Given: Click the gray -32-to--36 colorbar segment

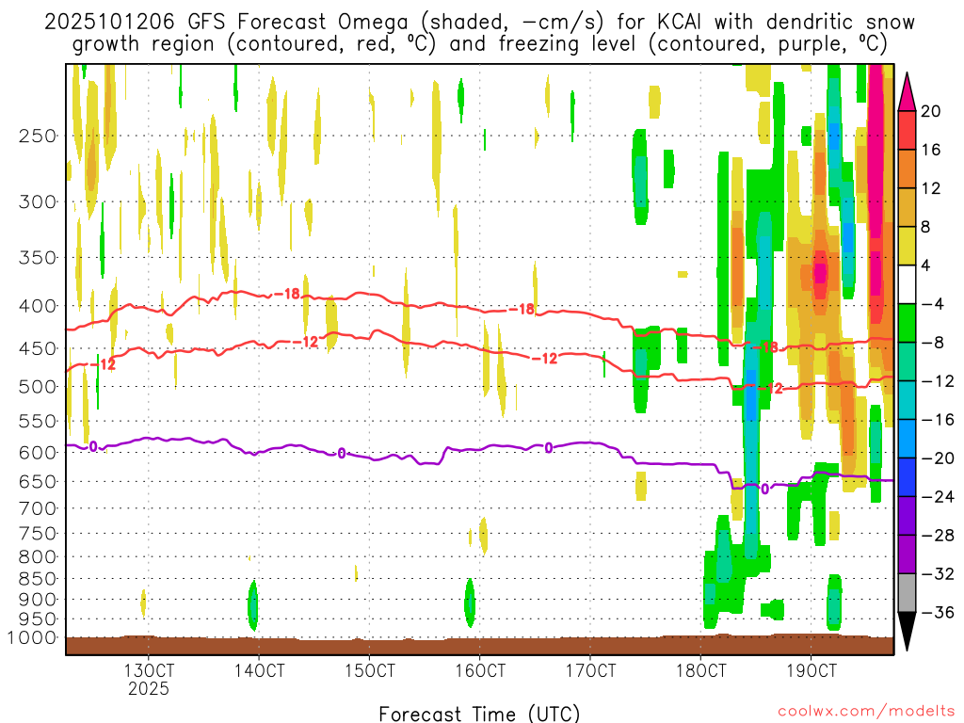Looking at the screenshot, I should (907, 593).
